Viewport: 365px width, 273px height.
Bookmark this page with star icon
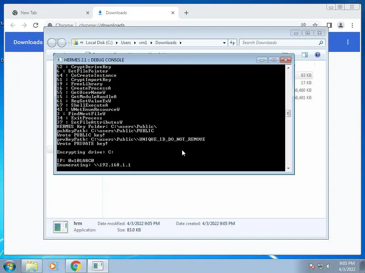(x=315, y=25)
